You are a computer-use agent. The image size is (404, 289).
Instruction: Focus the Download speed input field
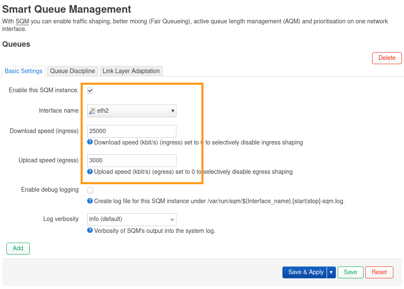click(x=131, y=131)
